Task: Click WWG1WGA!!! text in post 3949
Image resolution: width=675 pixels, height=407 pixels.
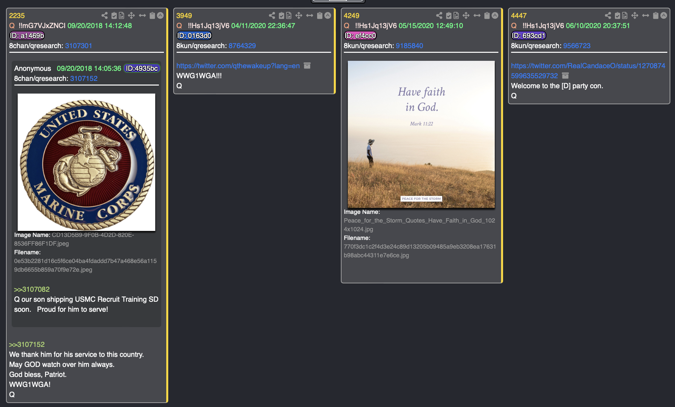Action: point(199,76)
